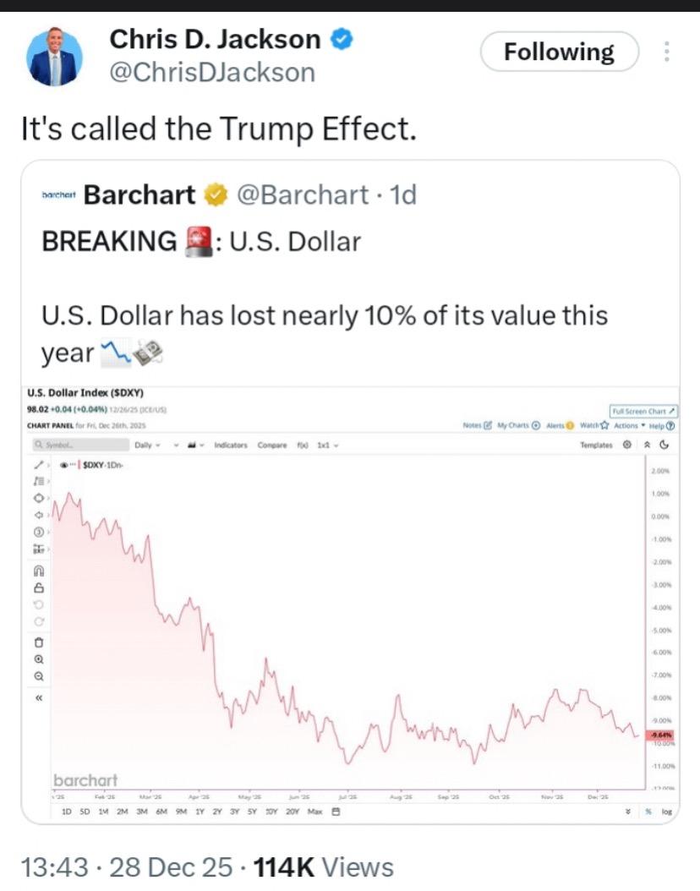Open the calendar date range picker
The width and height of the screenshot is (700, 891).
click(336, 812)
